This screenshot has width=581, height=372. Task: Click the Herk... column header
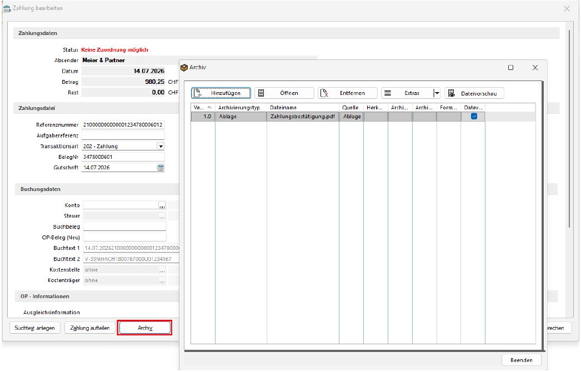tap(375, 108)
